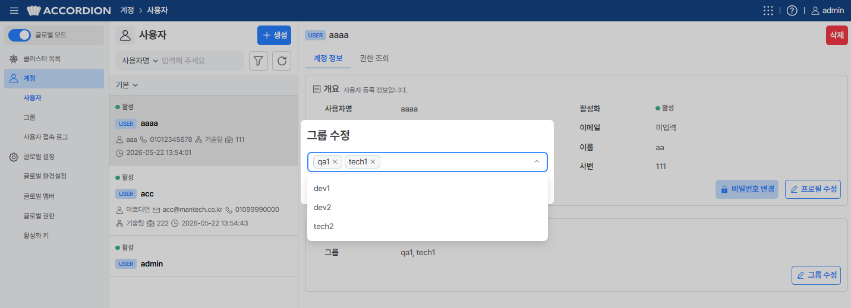Switch to the 권한 조회 tab
Viewport: 851px width, 308px height.
tap(374, 58)
